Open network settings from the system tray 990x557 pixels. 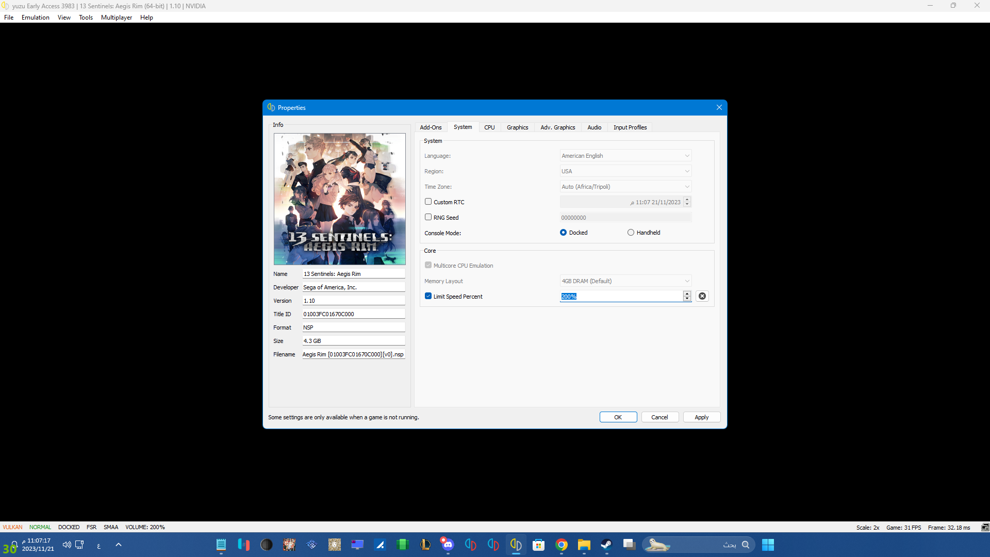click(79, 545)
